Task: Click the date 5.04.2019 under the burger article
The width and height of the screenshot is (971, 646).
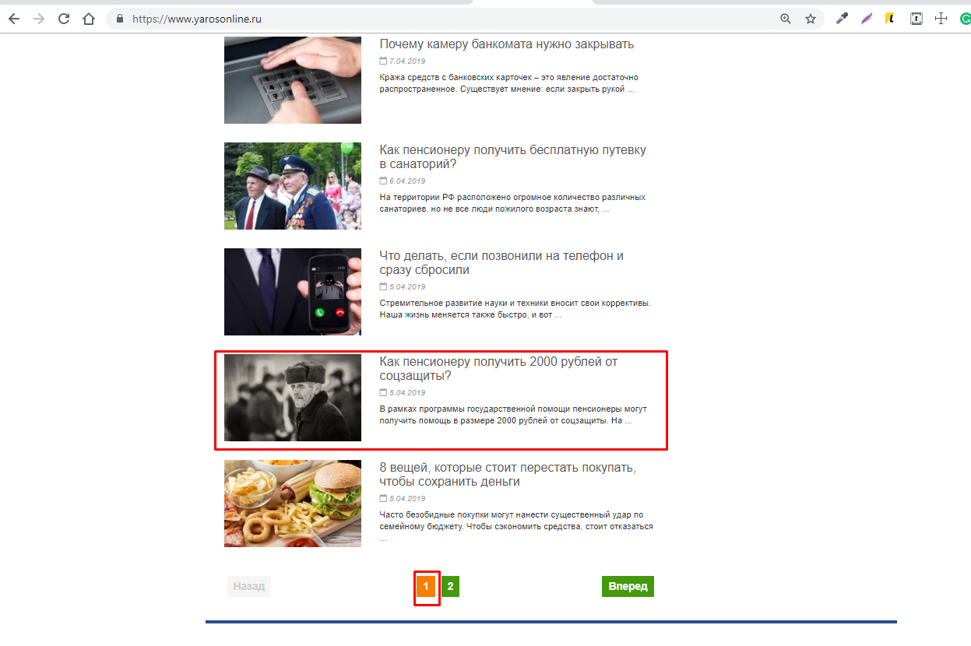Action: click(407, 498)
